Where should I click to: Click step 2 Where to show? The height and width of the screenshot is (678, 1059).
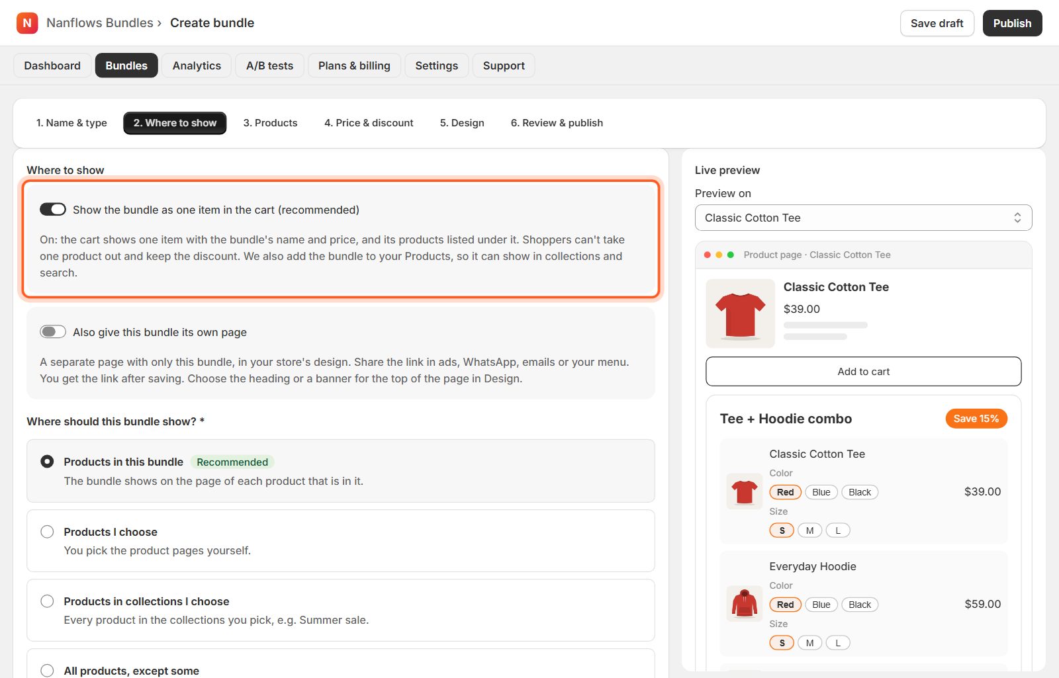(x=175, y=123)
